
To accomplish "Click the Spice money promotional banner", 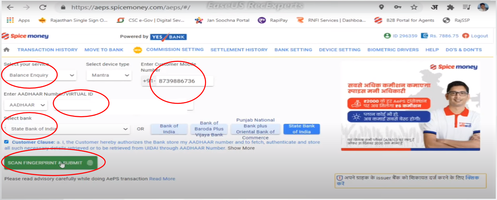I will (x=411, y=106).
